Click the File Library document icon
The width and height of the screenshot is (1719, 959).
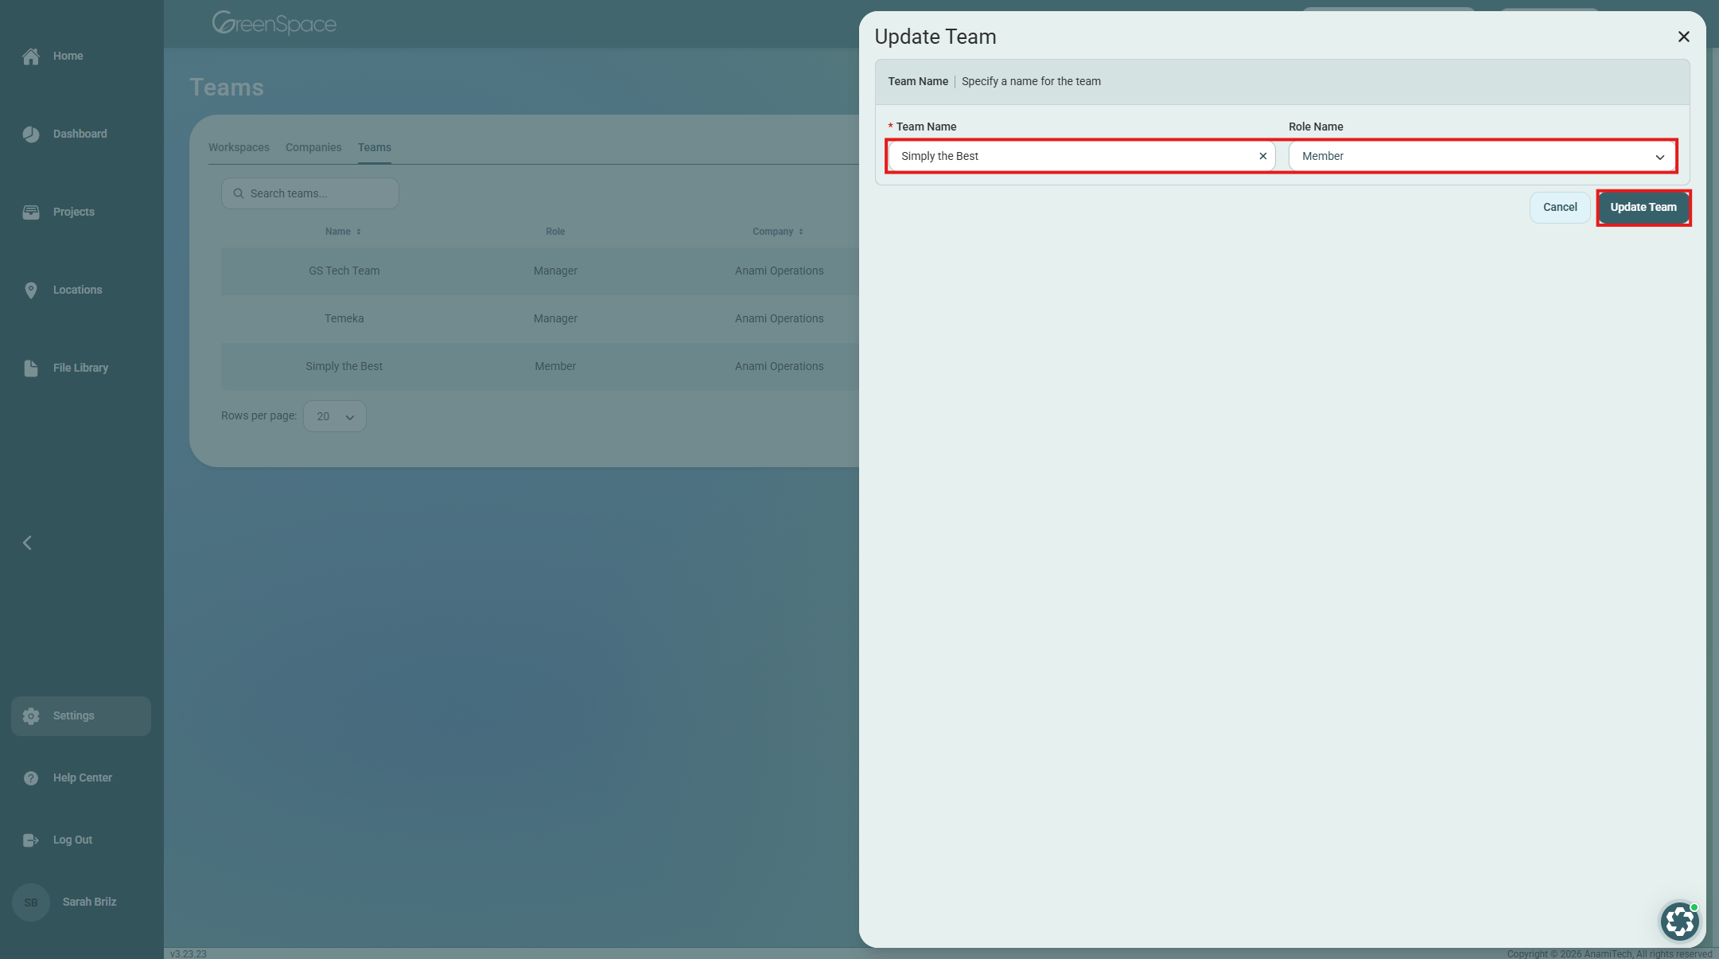point(31,368)
